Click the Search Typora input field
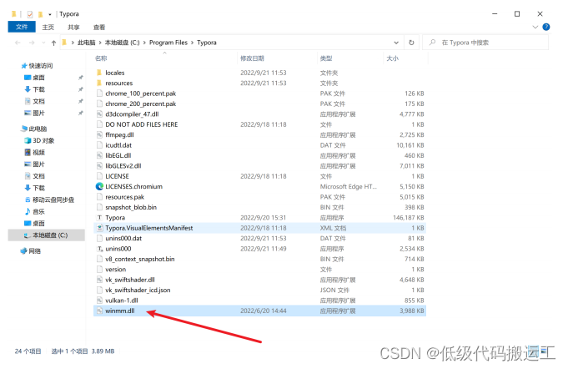 pos(485,43)
